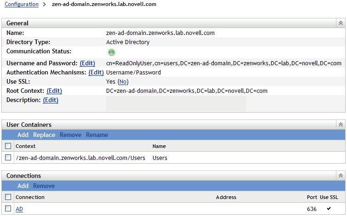Screen dimensions: 347x216
Task: Open the AD connection link
Action: [19, 209]
